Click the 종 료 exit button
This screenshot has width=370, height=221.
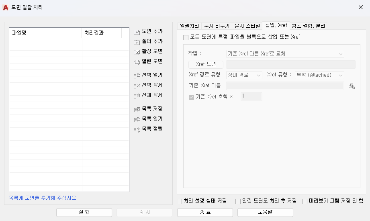pos(205,212)
